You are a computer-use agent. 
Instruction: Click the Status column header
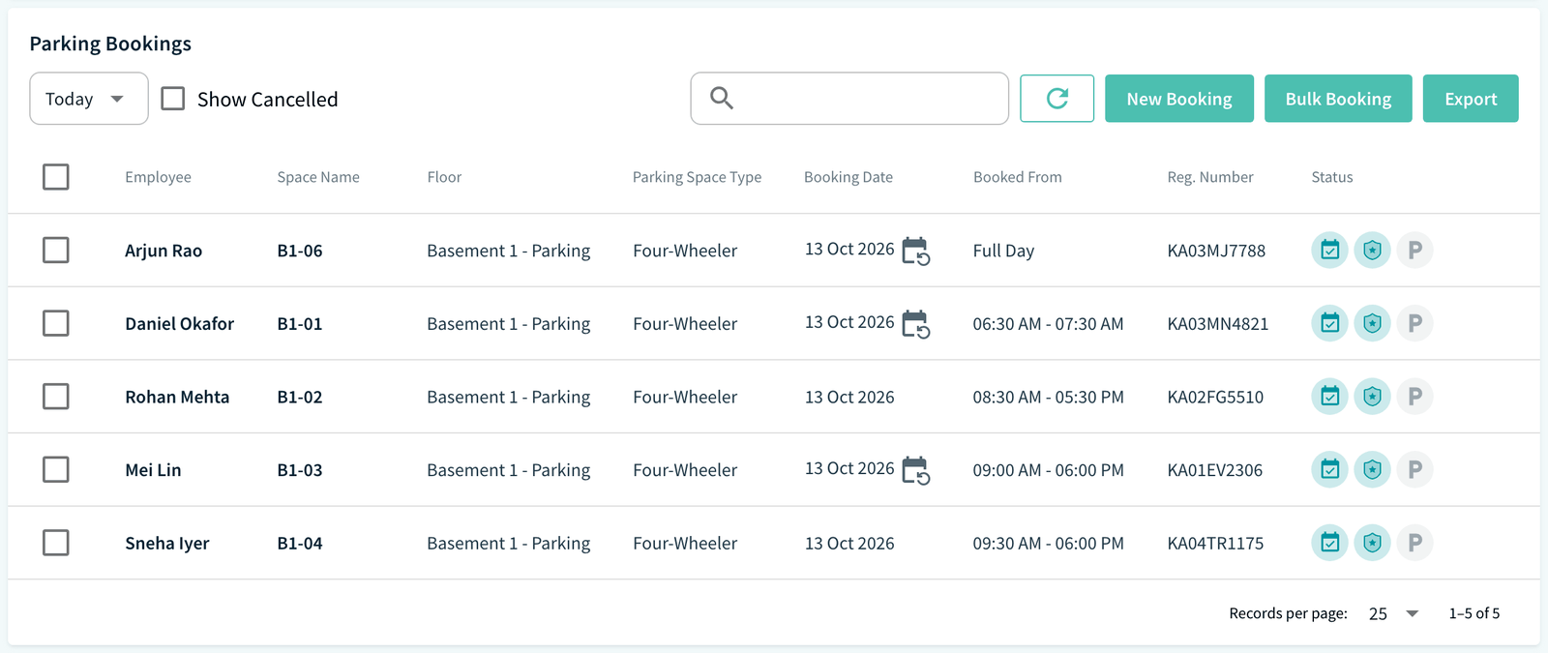point(1332,177)
